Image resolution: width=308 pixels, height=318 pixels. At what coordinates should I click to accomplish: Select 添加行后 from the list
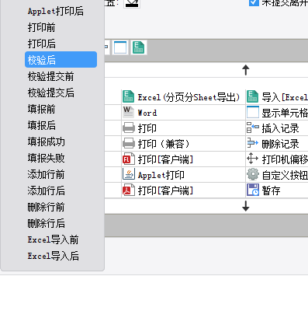tap(47, 190)
